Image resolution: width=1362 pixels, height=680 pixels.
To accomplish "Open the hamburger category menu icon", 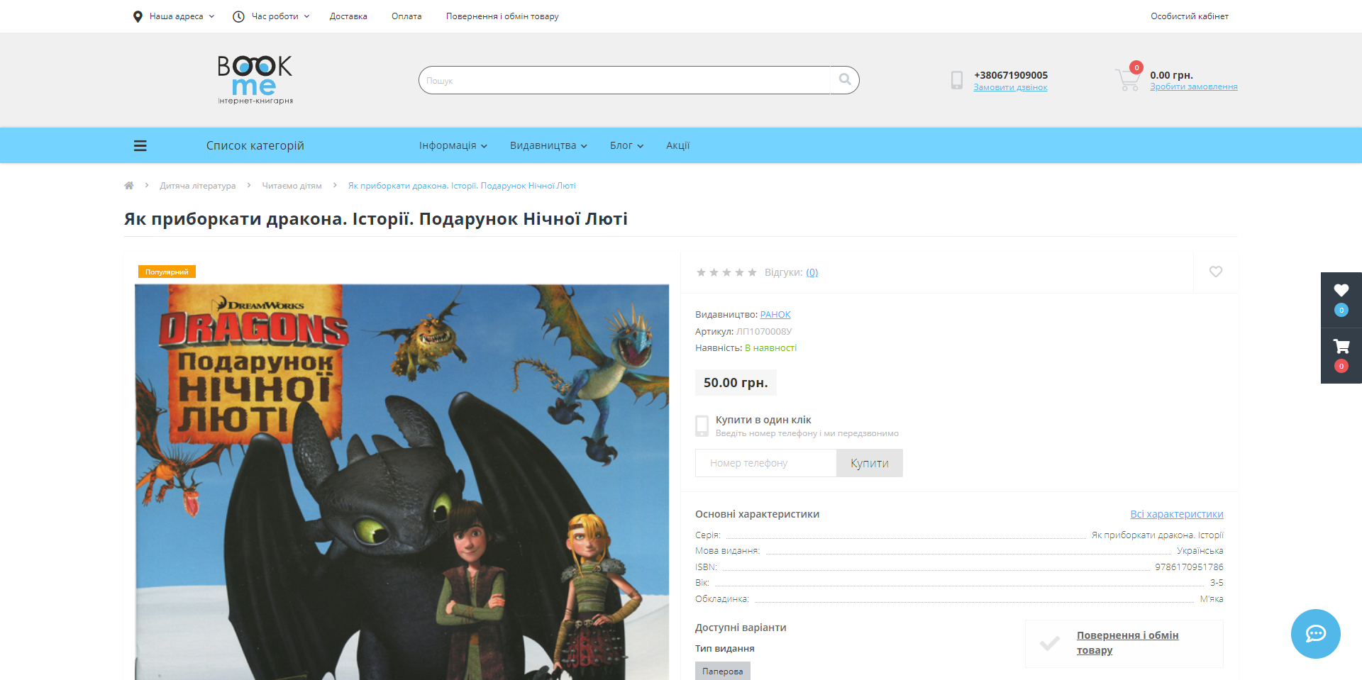I will pos(140,145).
